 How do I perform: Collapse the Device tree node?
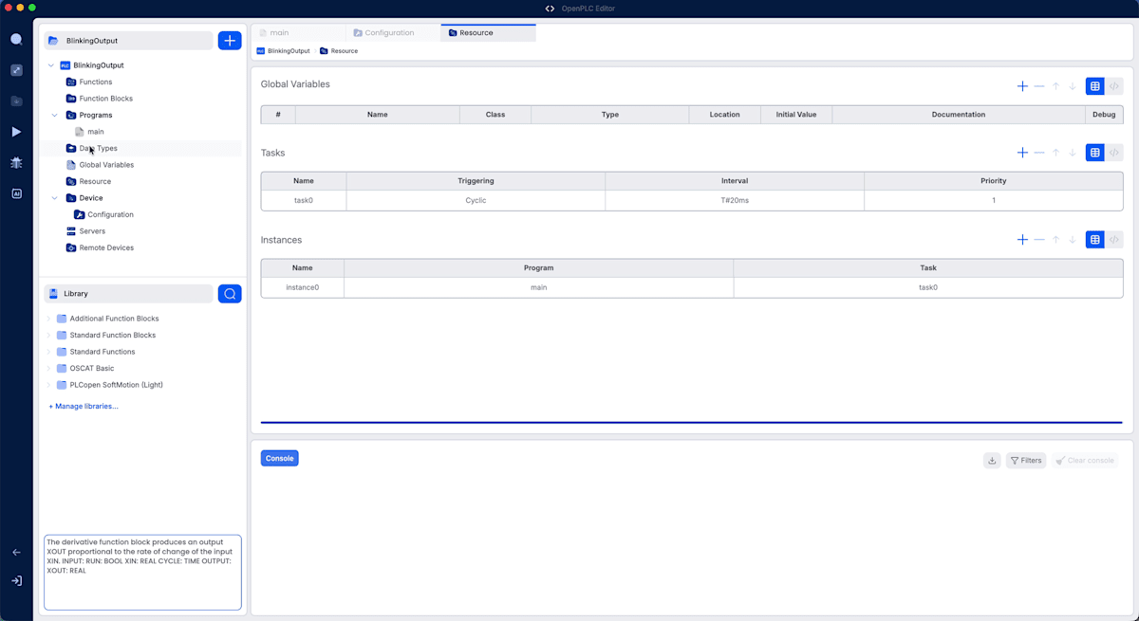(x=55, y=198)
